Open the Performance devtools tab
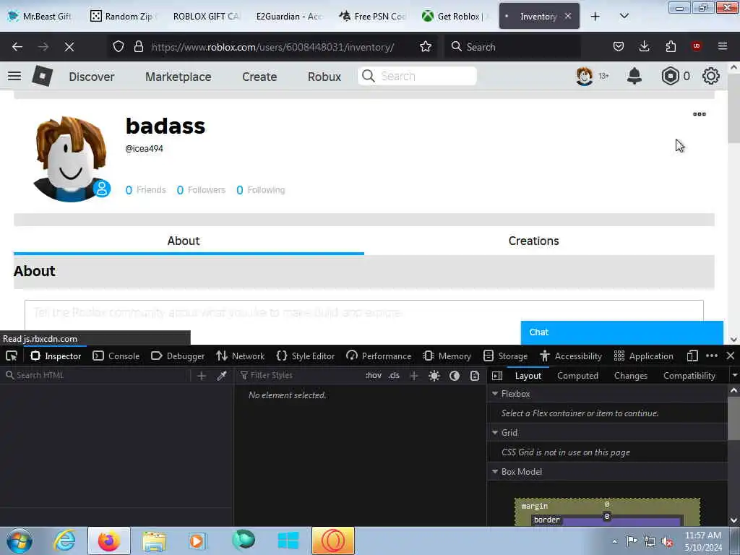This screenshot has width=740, height=555. point(379,356)
